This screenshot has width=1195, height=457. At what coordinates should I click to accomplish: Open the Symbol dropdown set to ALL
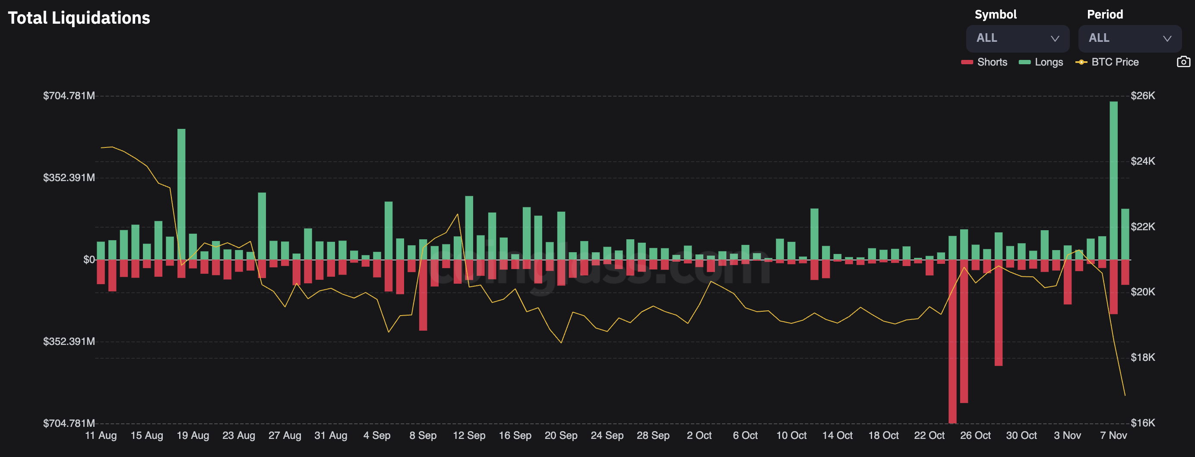1017,38
